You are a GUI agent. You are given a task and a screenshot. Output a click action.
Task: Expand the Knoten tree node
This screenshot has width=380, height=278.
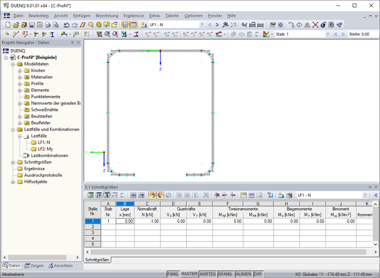tap(20, 71)
